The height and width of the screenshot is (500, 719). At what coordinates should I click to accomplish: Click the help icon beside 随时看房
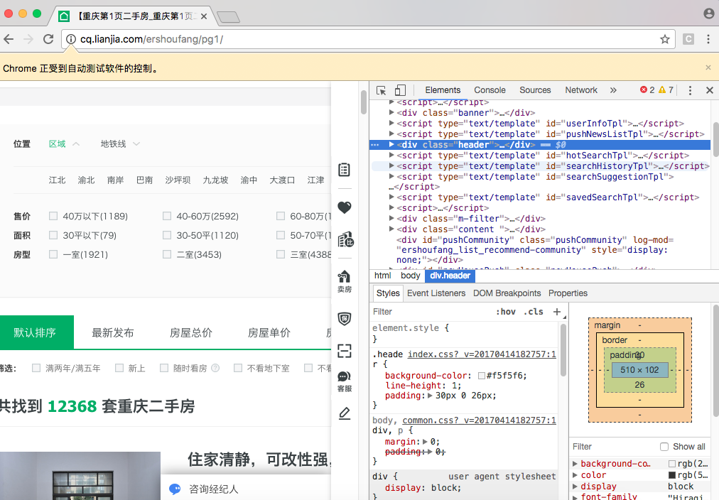click(215, 368)
